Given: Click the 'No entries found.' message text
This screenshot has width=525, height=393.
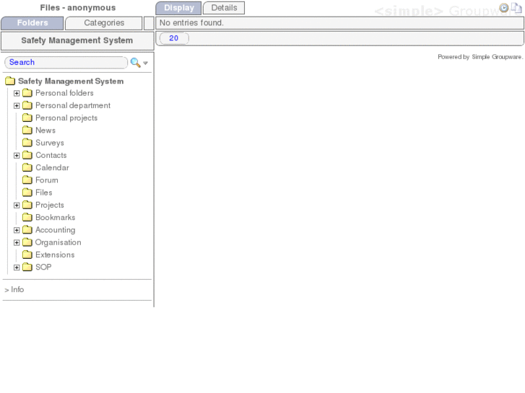Looking at the screenshot, I should coord(191,23).
